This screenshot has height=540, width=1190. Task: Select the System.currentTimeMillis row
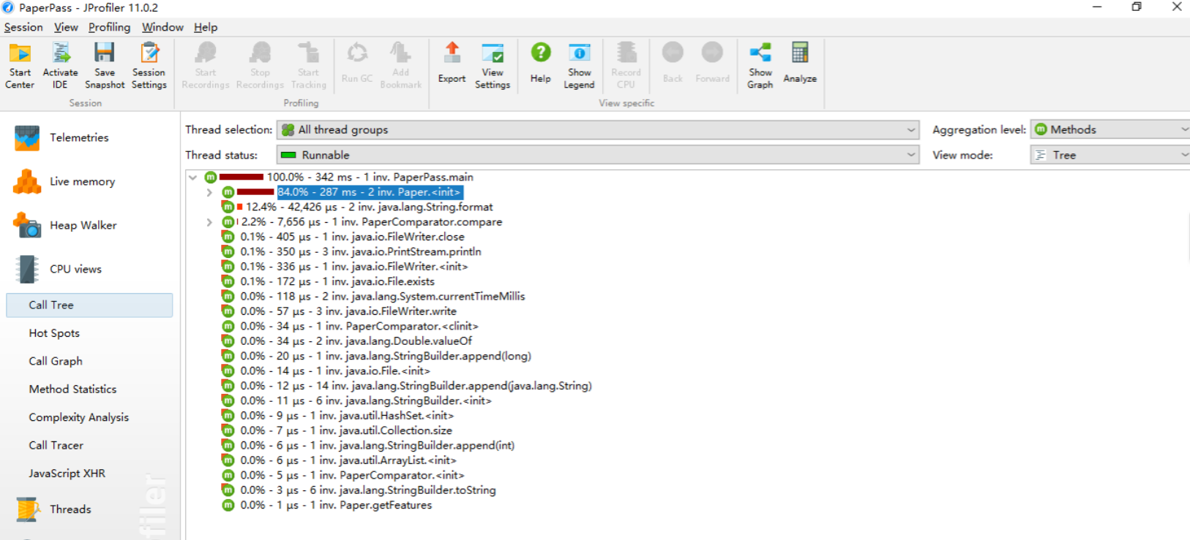pyautogui.click(x=374, y=296)
